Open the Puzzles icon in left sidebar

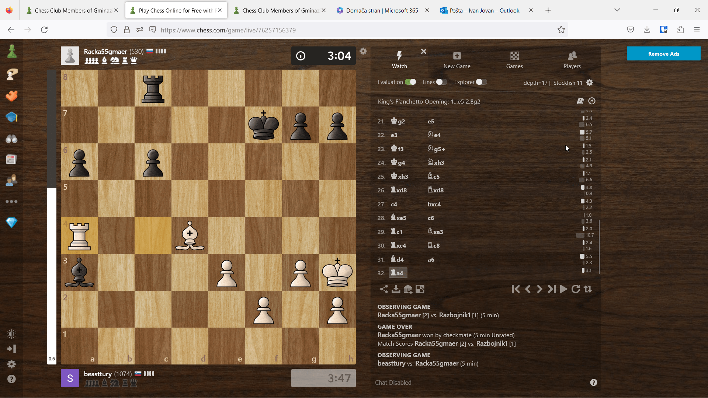coord(11,96)
